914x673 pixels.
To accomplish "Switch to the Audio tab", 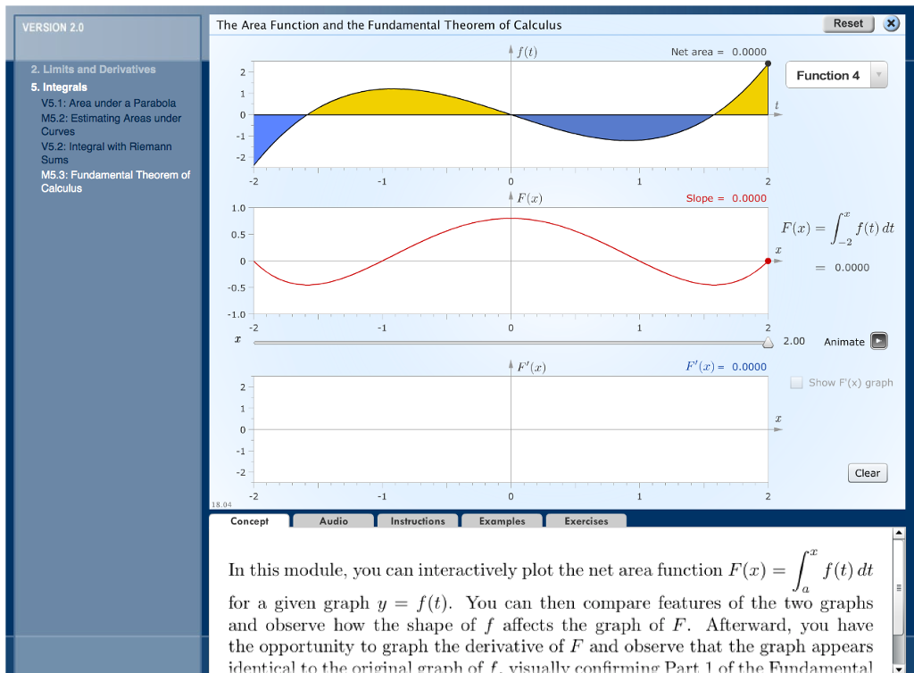I will pos(334,521).
